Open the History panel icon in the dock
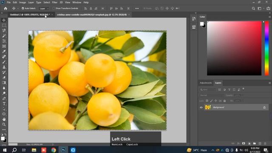Image resolution: width=272 pixels, height=153 pixels. click(x=194, y=19)
